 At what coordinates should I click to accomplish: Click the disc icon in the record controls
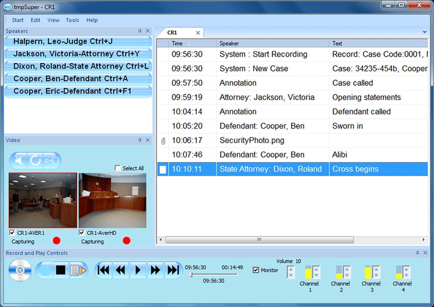[x=20, y=270]
